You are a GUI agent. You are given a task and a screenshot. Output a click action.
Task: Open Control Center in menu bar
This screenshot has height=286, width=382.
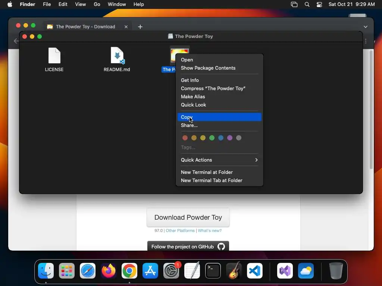(x=319, y=4)
